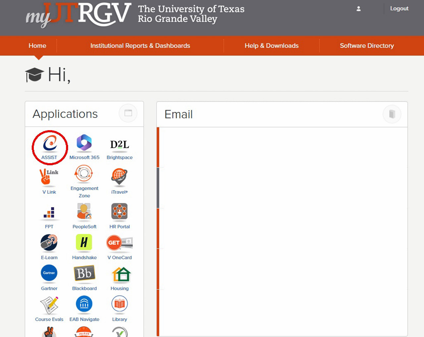Open the Housing app icon
The height and width of the screenshot is (337, 424).
pos(121,274)
